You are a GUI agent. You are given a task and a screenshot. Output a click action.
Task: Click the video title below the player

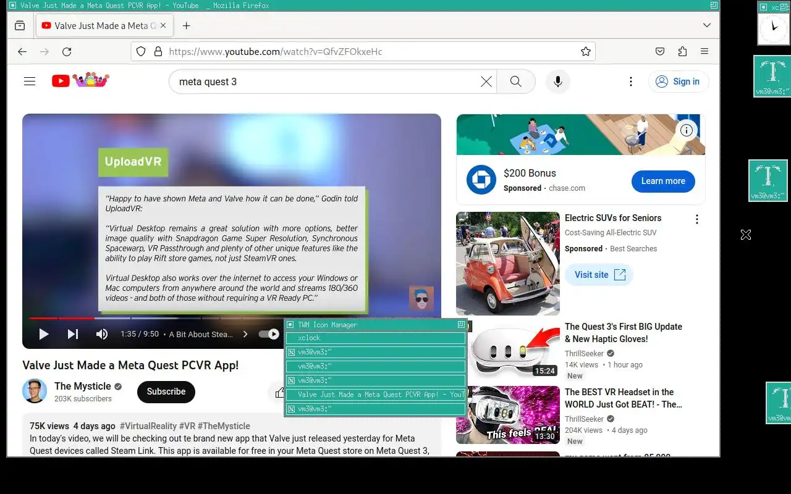[x=130, y=366]
